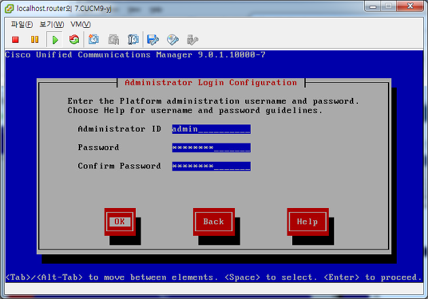Click the Administrator ID field containing admin
Screen dimensions: 428x299
pyautogui.click(x=211, y=129)
